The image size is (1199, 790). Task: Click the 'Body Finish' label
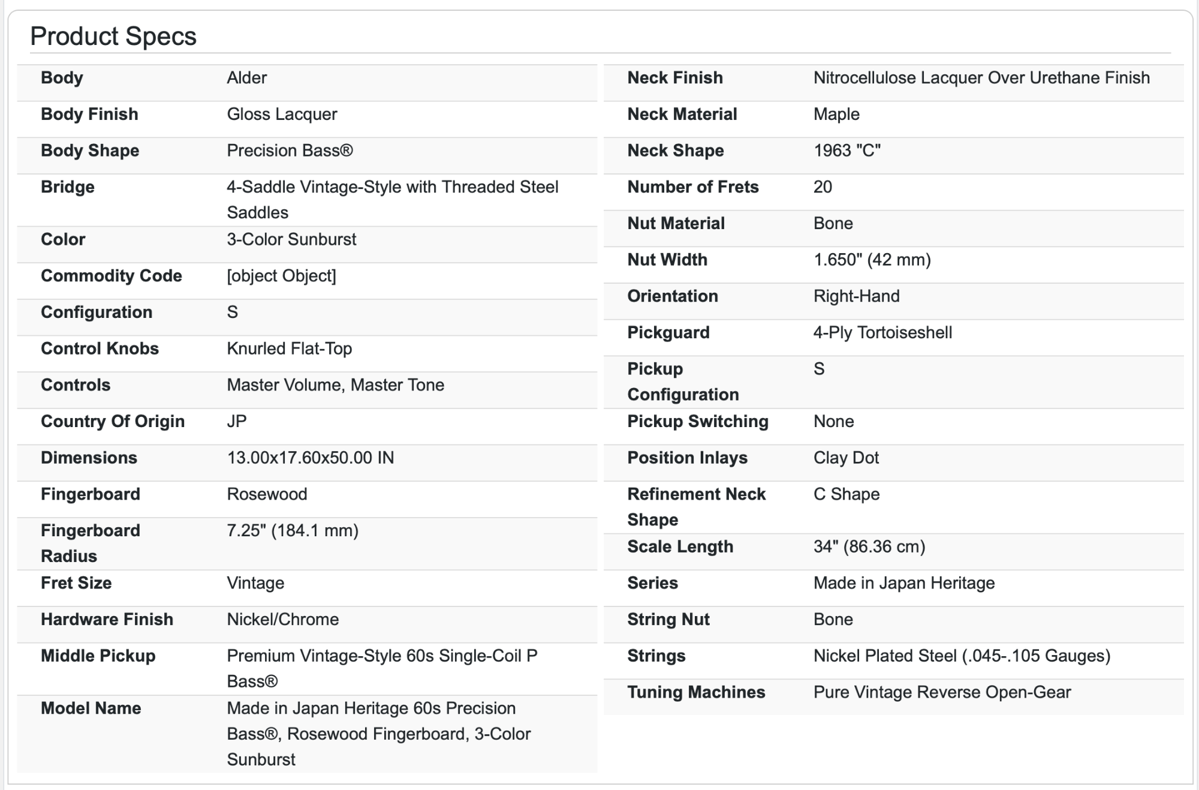click(x=89, y=115)
